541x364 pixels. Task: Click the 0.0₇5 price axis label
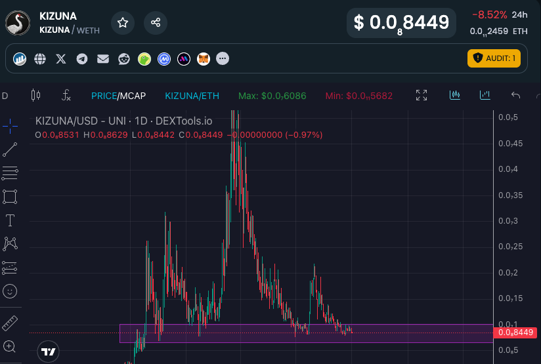point(508,117)
